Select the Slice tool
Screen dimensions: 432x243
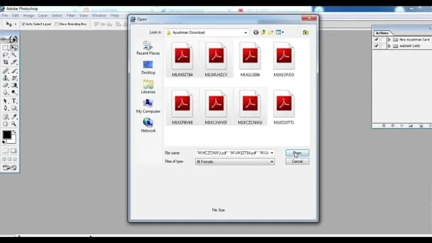pos(14,62)
